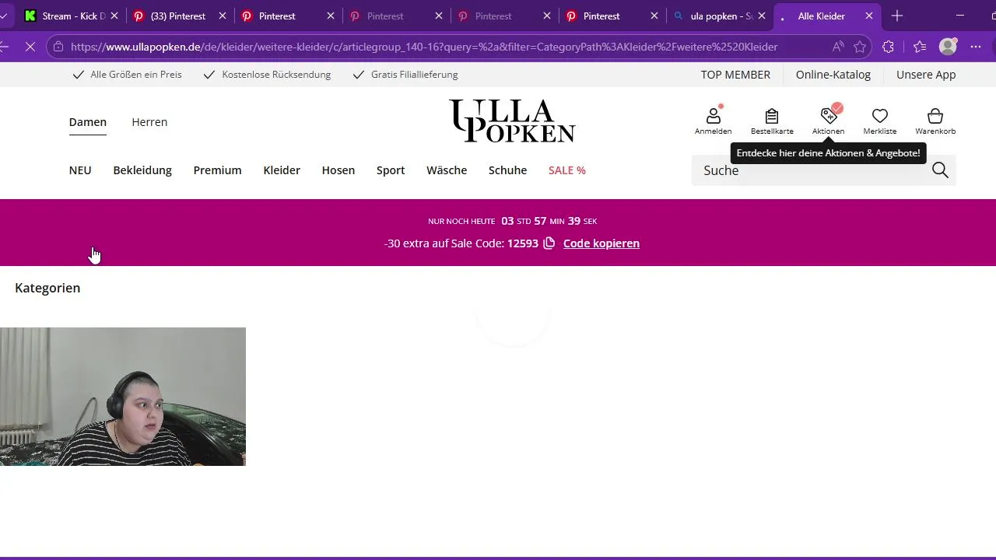
Task: View site information lock icon
Action: (58, 47)
